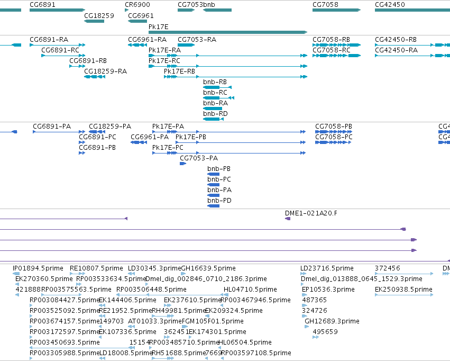Click protein bnb-PC label
The height and width of the screenshot is (361, 450).
click(219, 180)
